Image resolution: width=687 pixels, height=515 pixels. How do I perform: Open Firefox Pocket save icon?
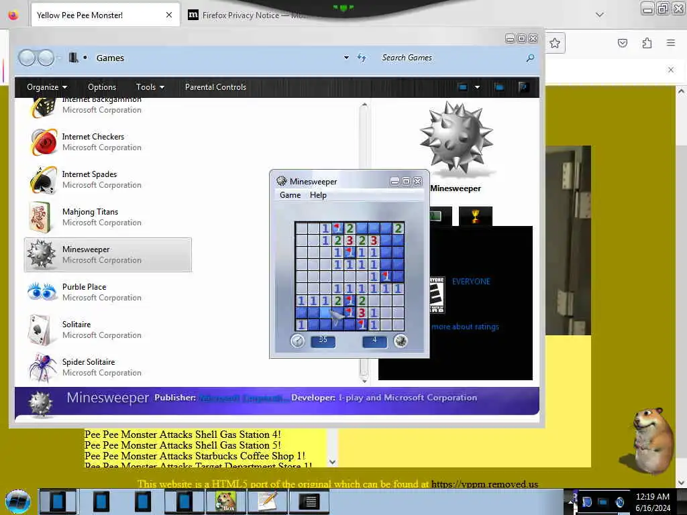point(623,43)
